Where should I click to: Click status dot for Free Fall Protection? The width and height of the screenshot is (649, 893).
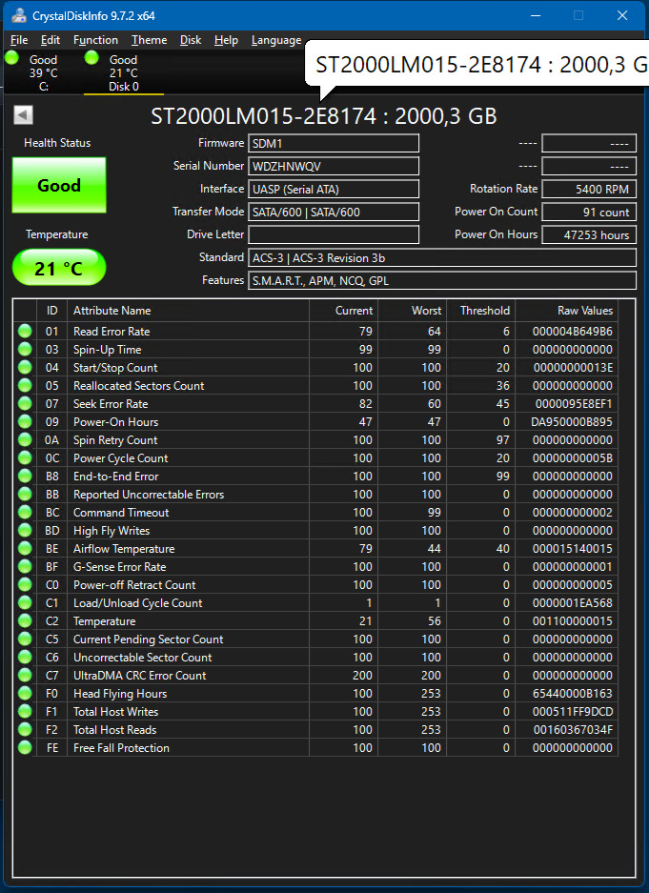pyautogui.click(x=25, y=748)
